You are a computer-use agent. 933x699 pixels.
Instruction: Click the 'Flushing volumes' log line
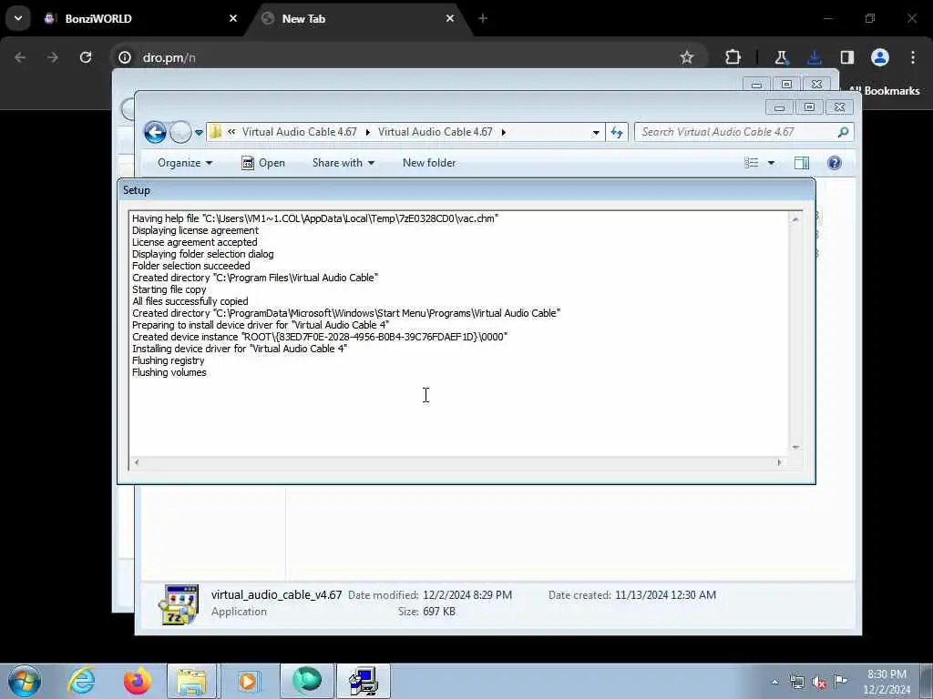click(169, 372)
